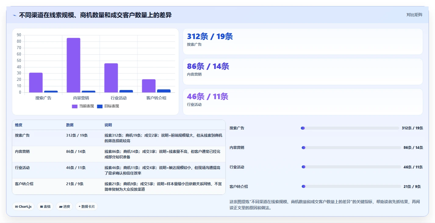Click the 行业活动 label left of progress bar

coord(237,167)
